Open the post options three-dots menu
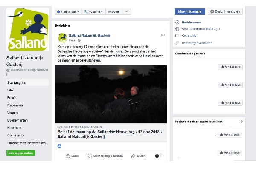256x170 pixels. [x=163, y=35]
